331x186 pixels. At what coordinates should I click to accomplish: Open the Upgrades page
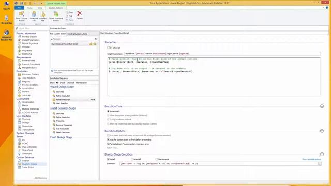(27, 51)
